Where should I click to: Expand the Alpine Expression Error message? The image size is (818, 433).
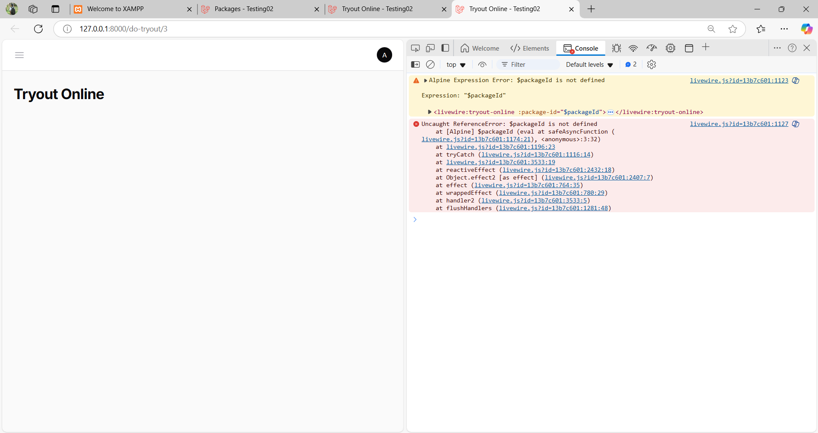[425, 80]
